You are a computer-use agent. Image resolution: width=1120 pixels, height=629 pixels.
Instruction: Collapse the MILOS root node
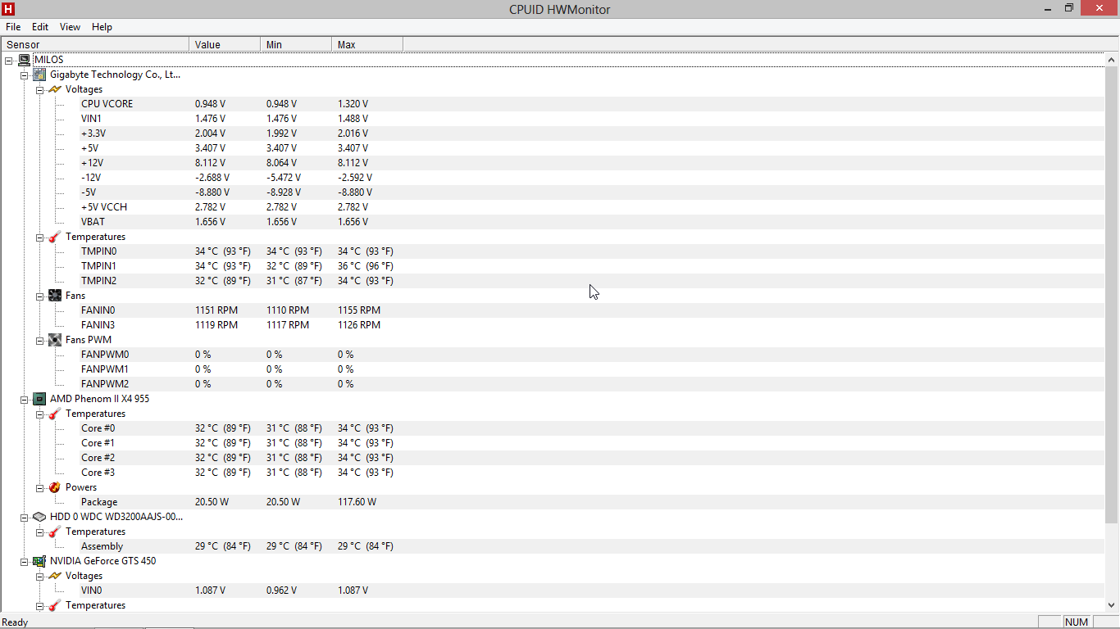pos(9,60)
